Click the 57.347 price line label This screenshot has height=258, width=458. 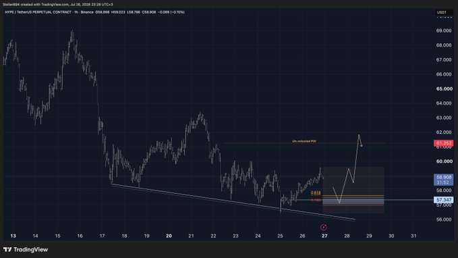(x=443, y=200)
